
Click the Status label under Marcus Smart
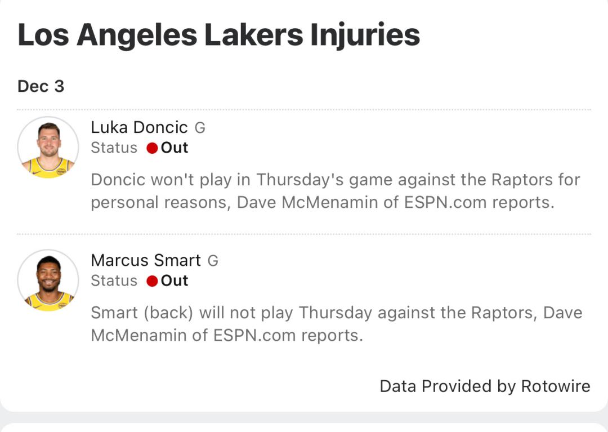tap(114, 281)
